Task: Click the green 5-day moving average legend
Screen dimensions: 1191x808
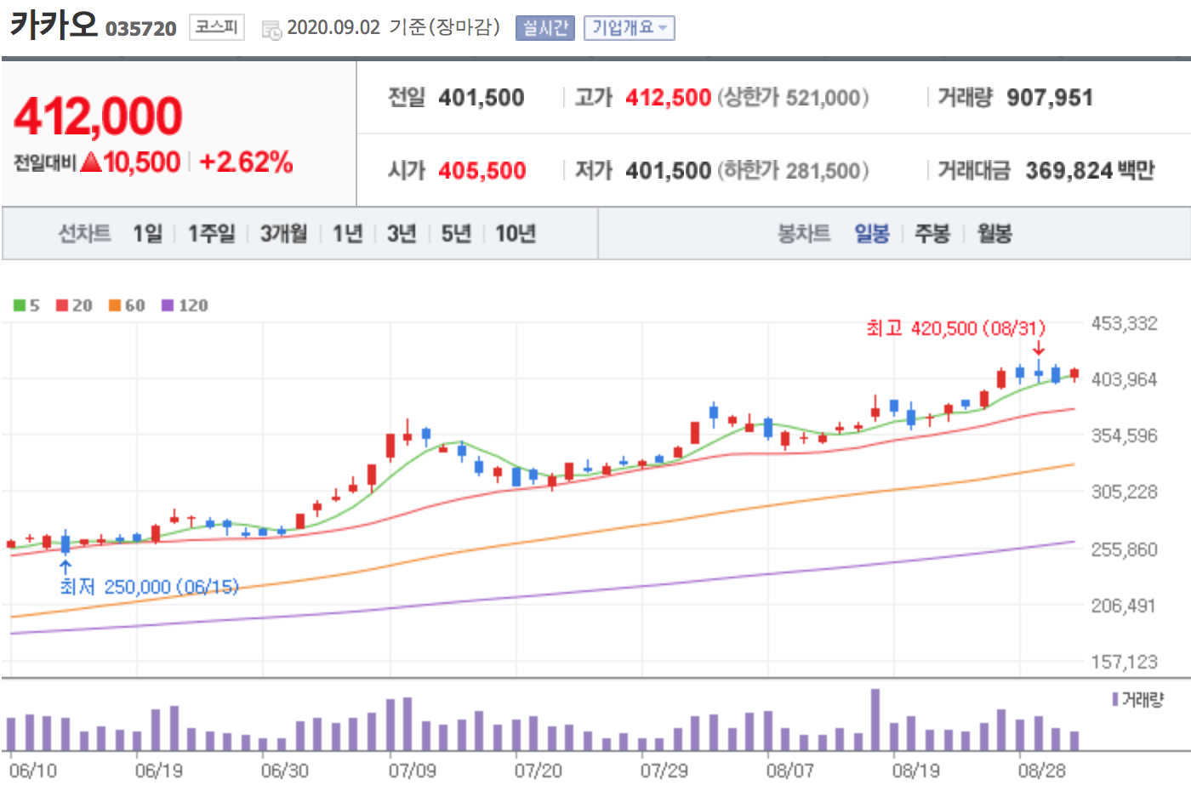Action: [x=26, y=305]
